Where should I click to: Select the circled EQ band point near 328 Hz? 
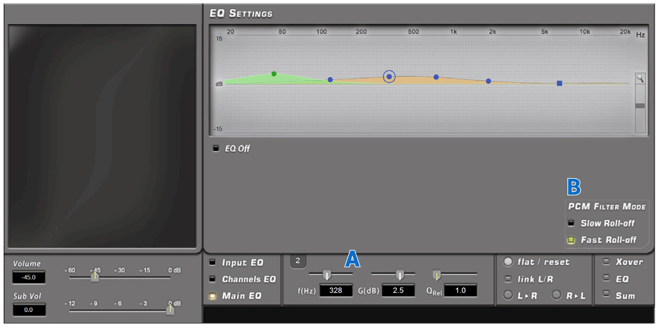pyautogui.click(x=389, y=77)
